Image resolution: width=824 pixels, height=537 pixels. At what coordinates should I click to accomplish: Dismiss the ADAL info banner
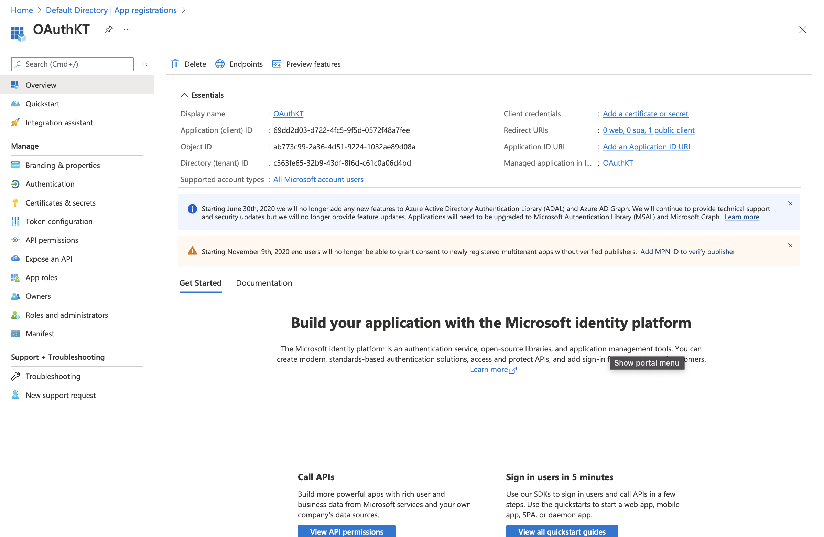790,204
